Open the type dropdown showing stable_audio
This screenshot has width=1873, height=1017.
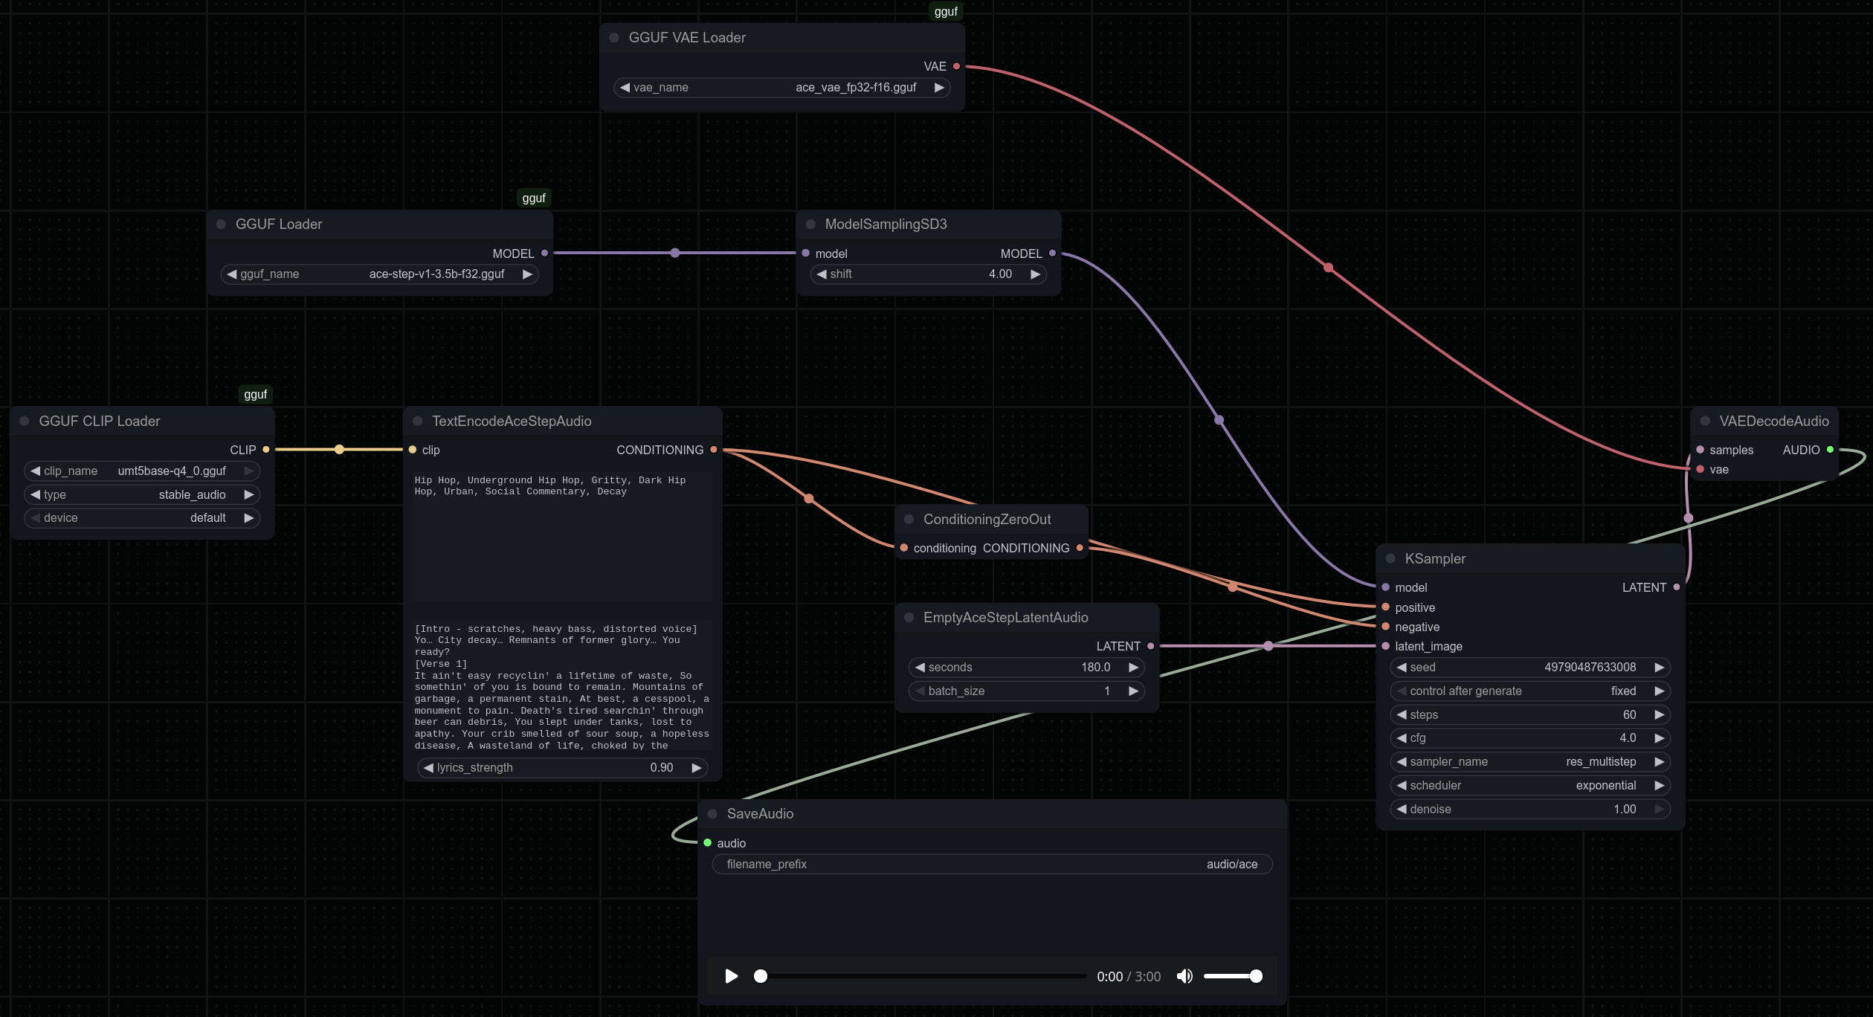141,494
